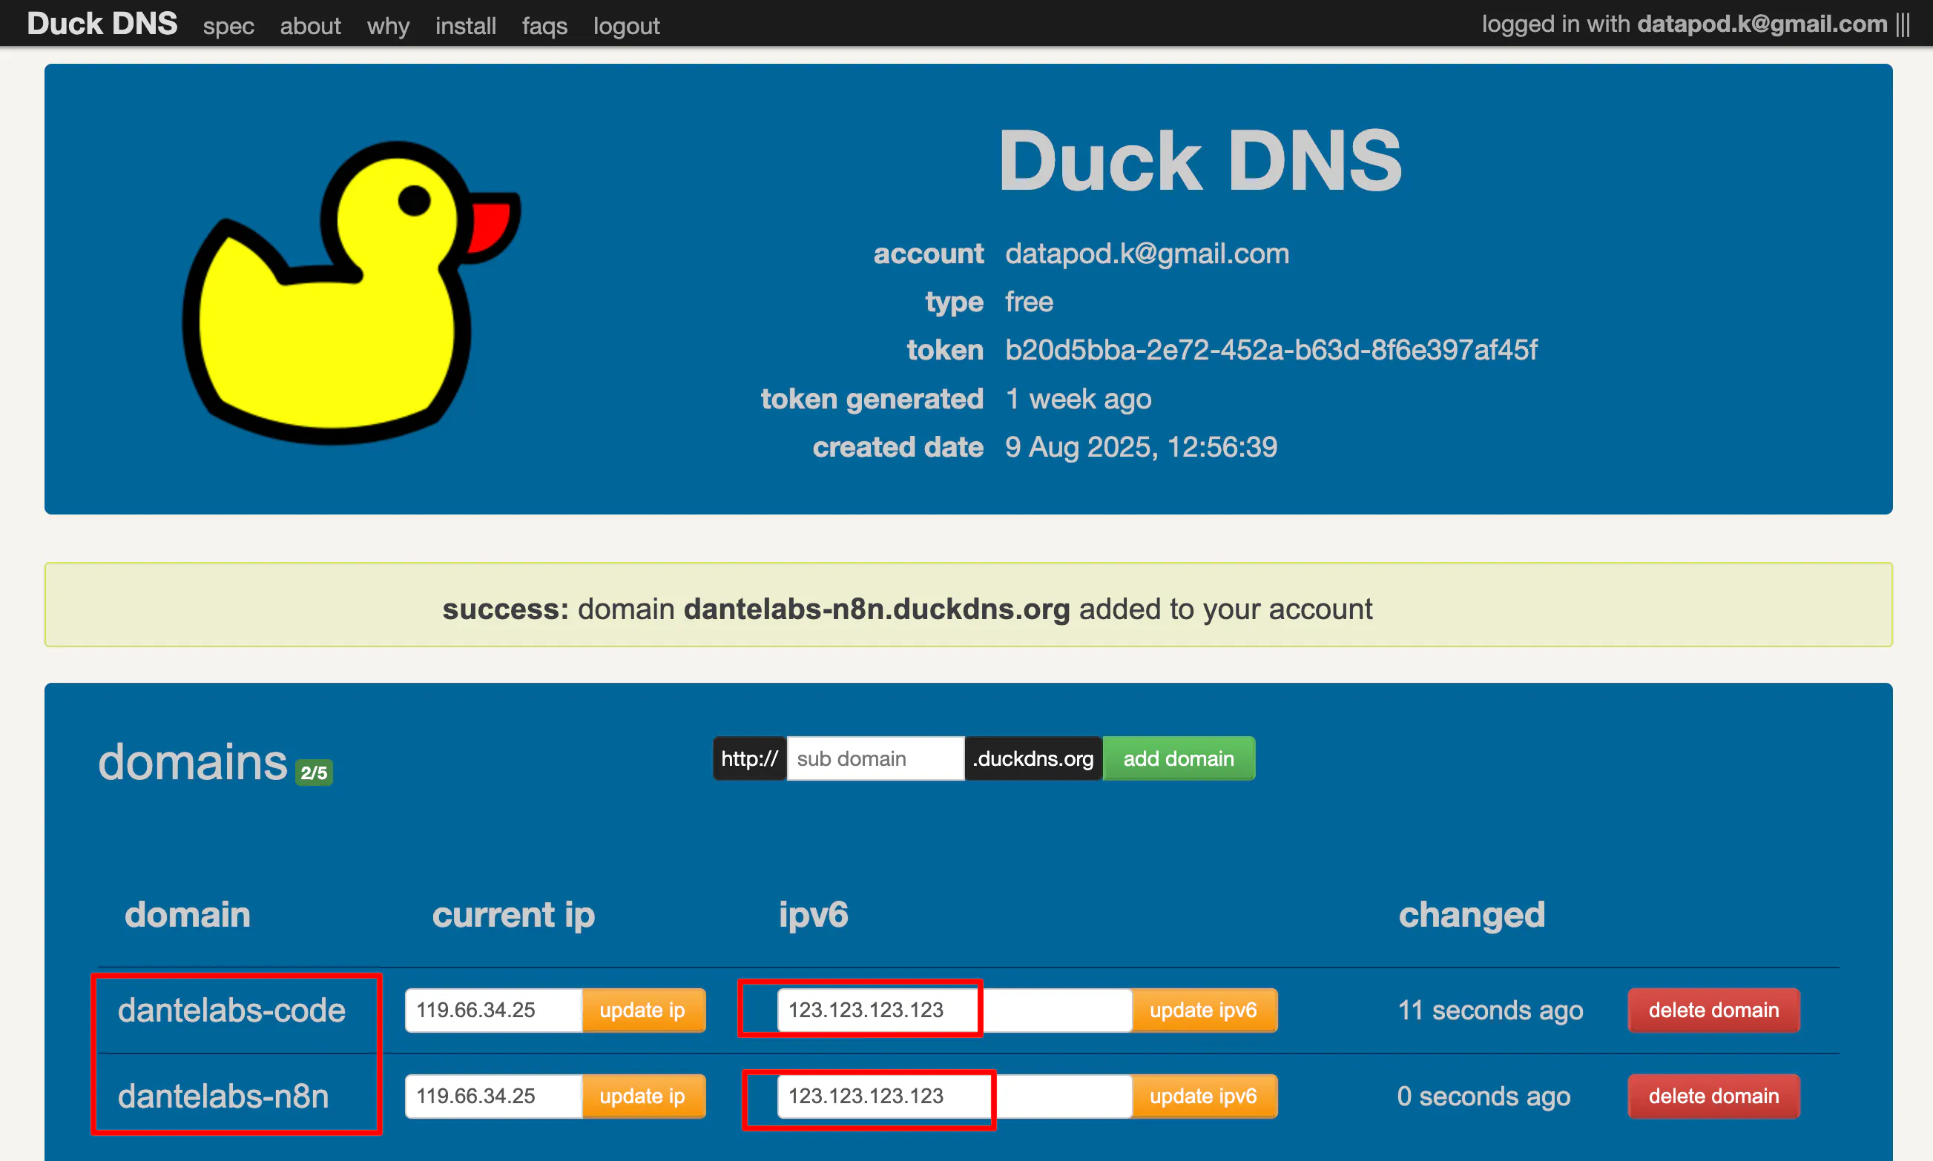1933x1161 pixels.
Task: Open the faqs page
Action: coord(544,26)
